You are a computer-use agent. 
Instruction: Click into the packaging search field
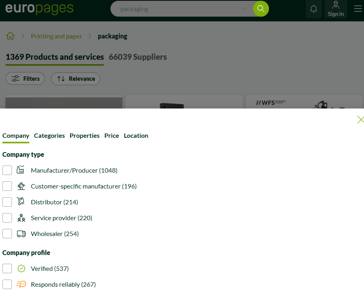178,9
